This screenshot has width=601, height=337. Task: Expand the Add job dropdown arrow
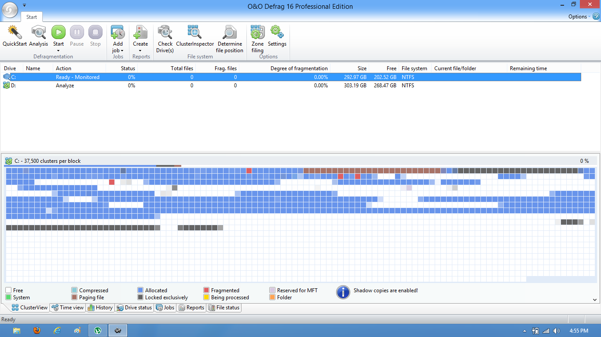coord(122,51)
